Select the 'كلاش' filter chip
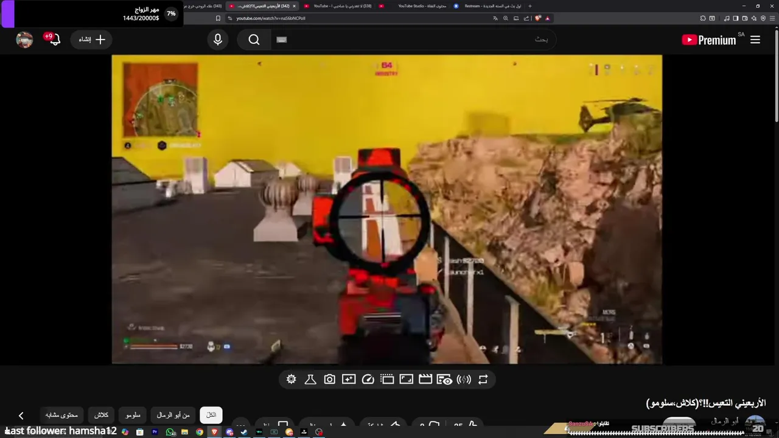779x438 pixels. point(101,415)
